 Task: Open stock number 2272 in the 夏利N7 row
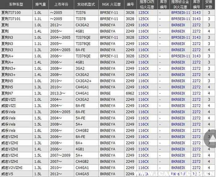(x=197, y=93)
